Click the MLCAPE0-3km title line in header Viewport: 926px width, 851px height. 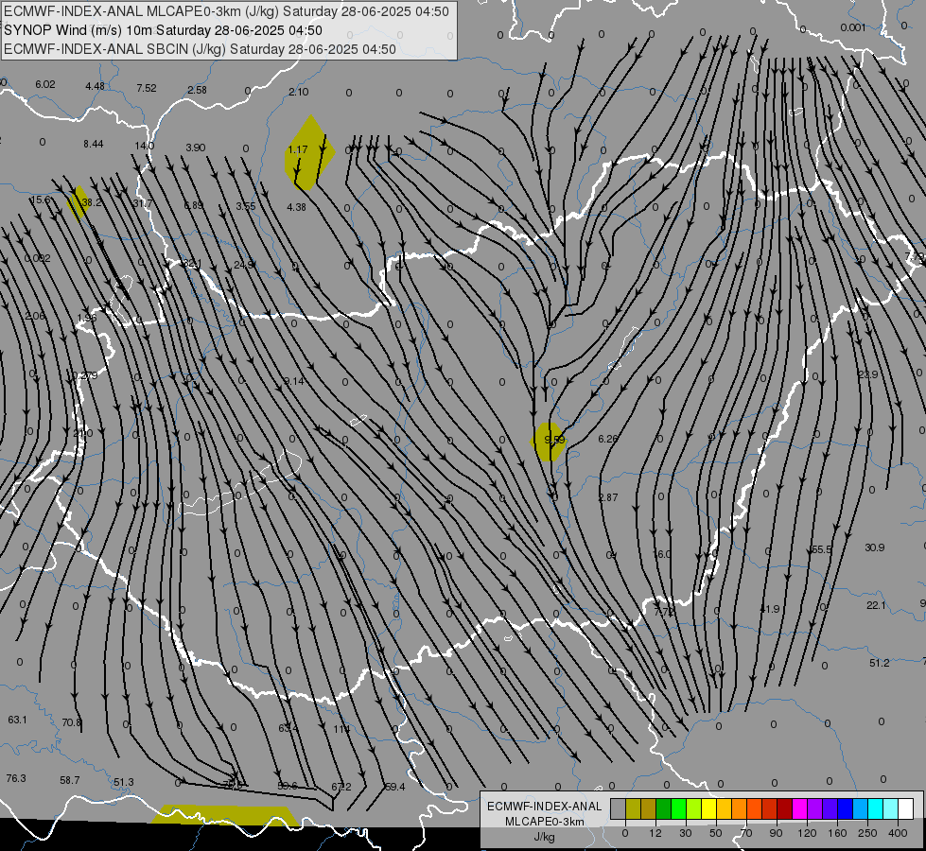(x=226, y=11)
